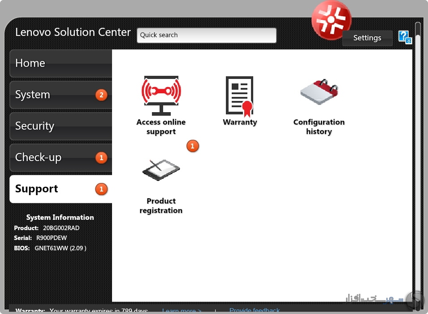Click the Access online support label
Screen dimensions: 428x314
[x=161, y=127]
